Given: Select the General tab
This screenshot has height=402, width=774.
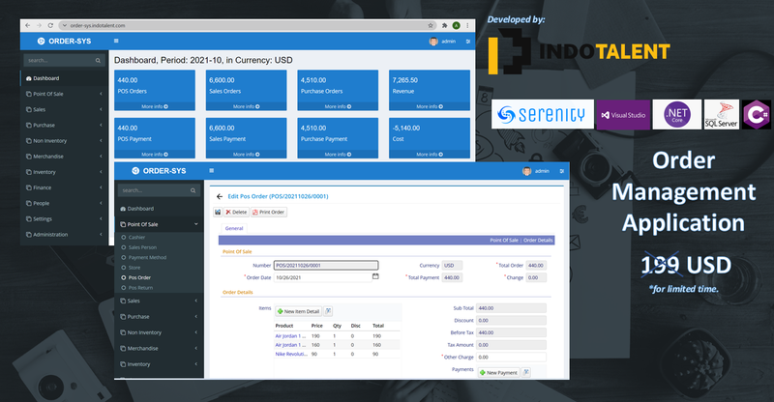Looking at the screenshot, I should (x=234, y=228).
